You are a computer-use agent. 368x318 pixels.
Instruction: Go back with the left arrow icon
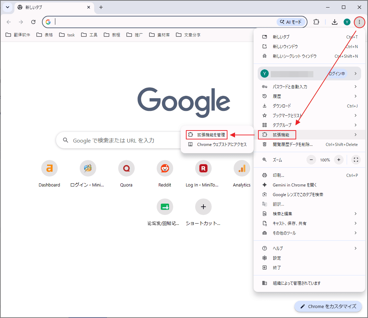coord(9,22)
